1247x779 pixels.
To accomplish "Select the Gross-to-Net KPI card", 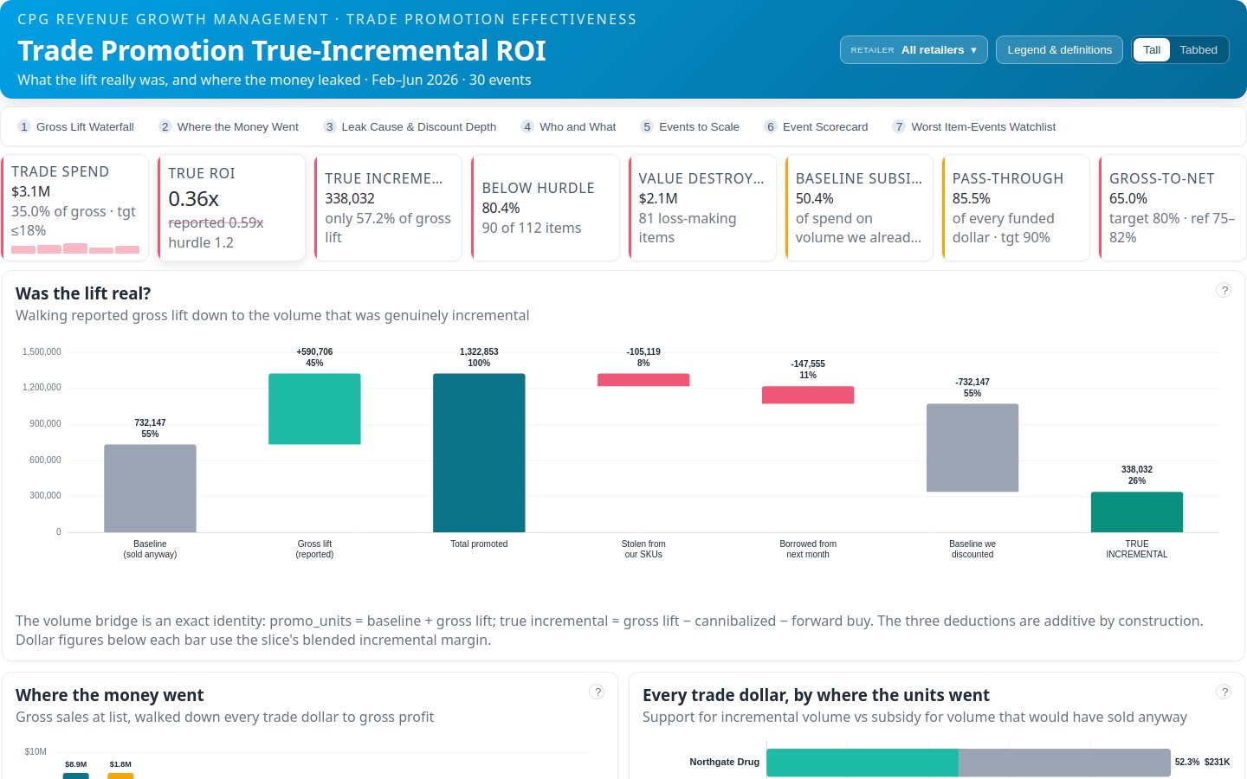I will point(1173,208).
